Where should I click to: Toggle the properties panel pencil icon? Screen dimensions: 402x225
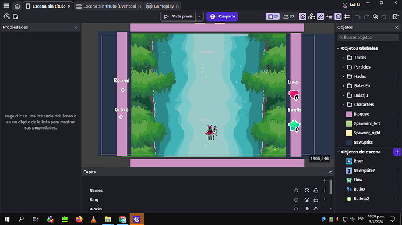[320, 16]
